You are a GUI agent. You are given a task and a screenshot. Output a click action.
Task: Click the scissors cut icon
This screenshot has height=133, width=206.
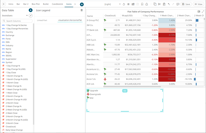point(160,4)
